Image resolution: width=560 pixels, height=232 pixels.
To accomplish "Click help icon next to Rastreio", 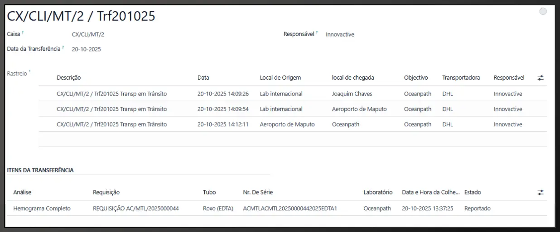I will point(29,72).
